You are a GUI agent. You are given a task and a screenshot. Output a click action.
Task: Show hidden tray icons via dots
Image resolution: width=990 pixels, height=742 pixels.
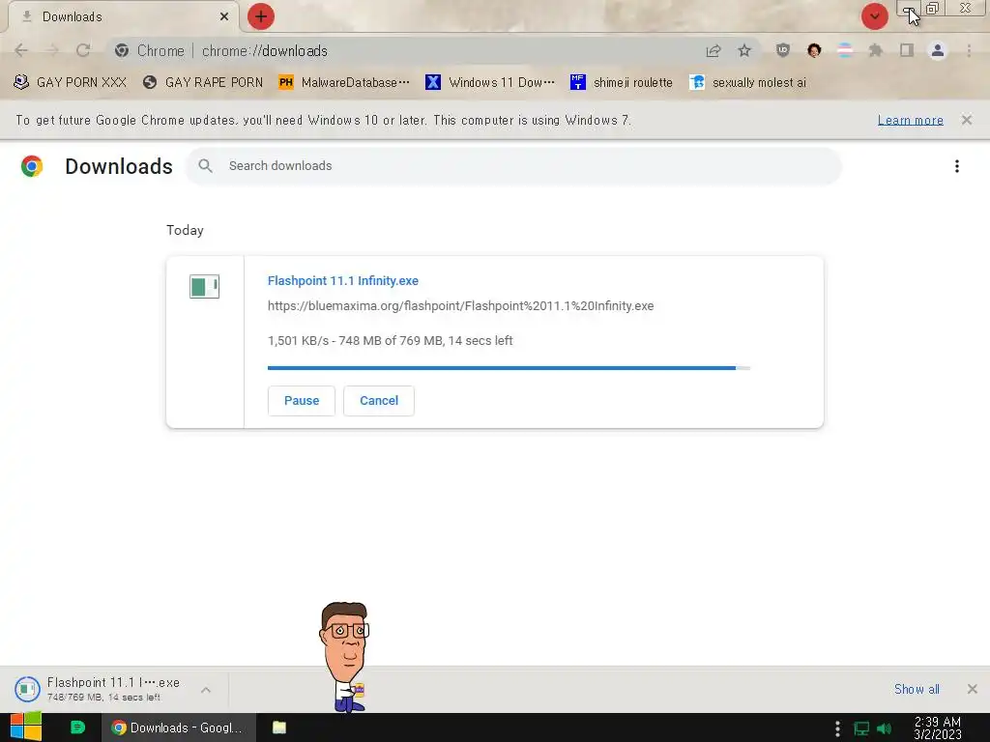click(837, 728)
